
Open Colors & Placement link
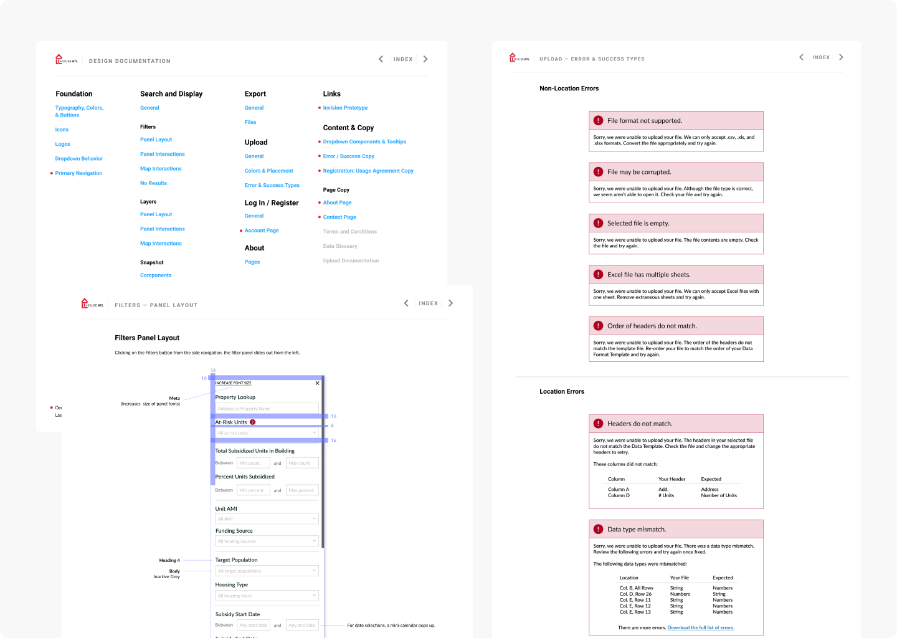click(x=269, y=171)
